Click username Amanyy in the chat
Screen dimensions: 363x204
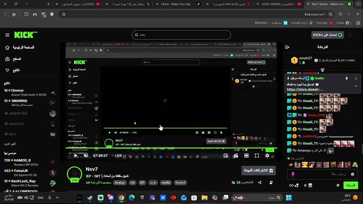pyautogui.click(x=304, y=150)
